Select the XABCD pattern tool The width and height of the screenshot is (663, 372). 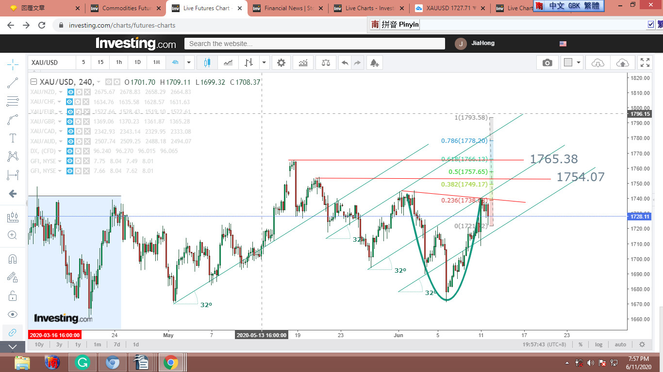(13, 156)
